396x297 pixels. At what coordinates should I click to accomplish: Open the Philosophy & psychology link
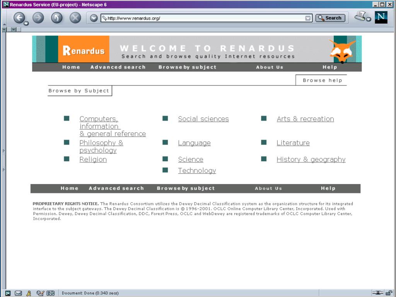pyautogui.click(x=101, y=147)
